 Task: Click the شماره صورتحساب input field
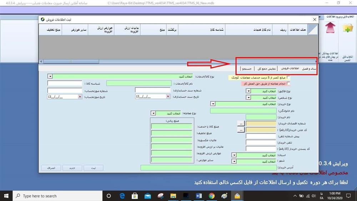click(x=65, y=90)
